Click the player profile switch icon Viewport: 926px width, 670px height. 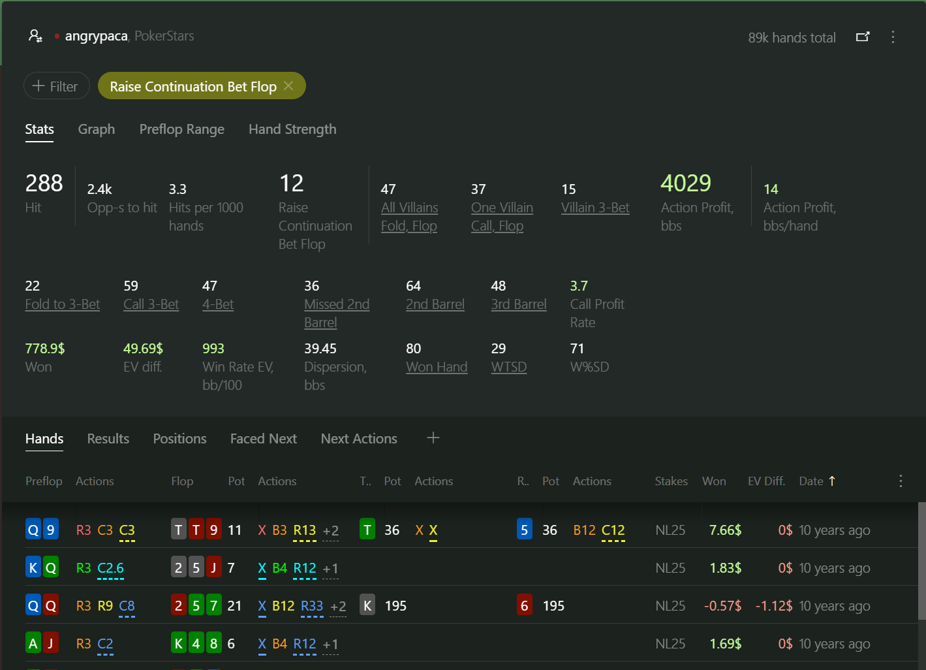[x=35, y=36]
